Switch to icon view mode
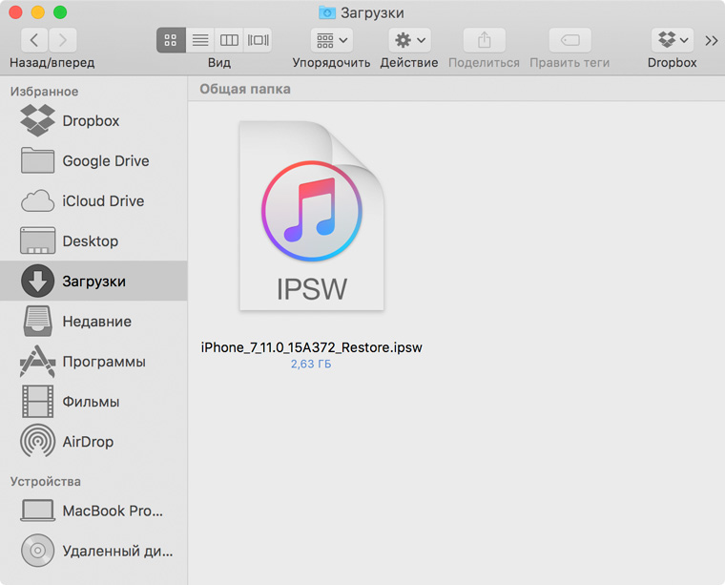The height and width of the screenshot is (585, 725). pos(171,40)
